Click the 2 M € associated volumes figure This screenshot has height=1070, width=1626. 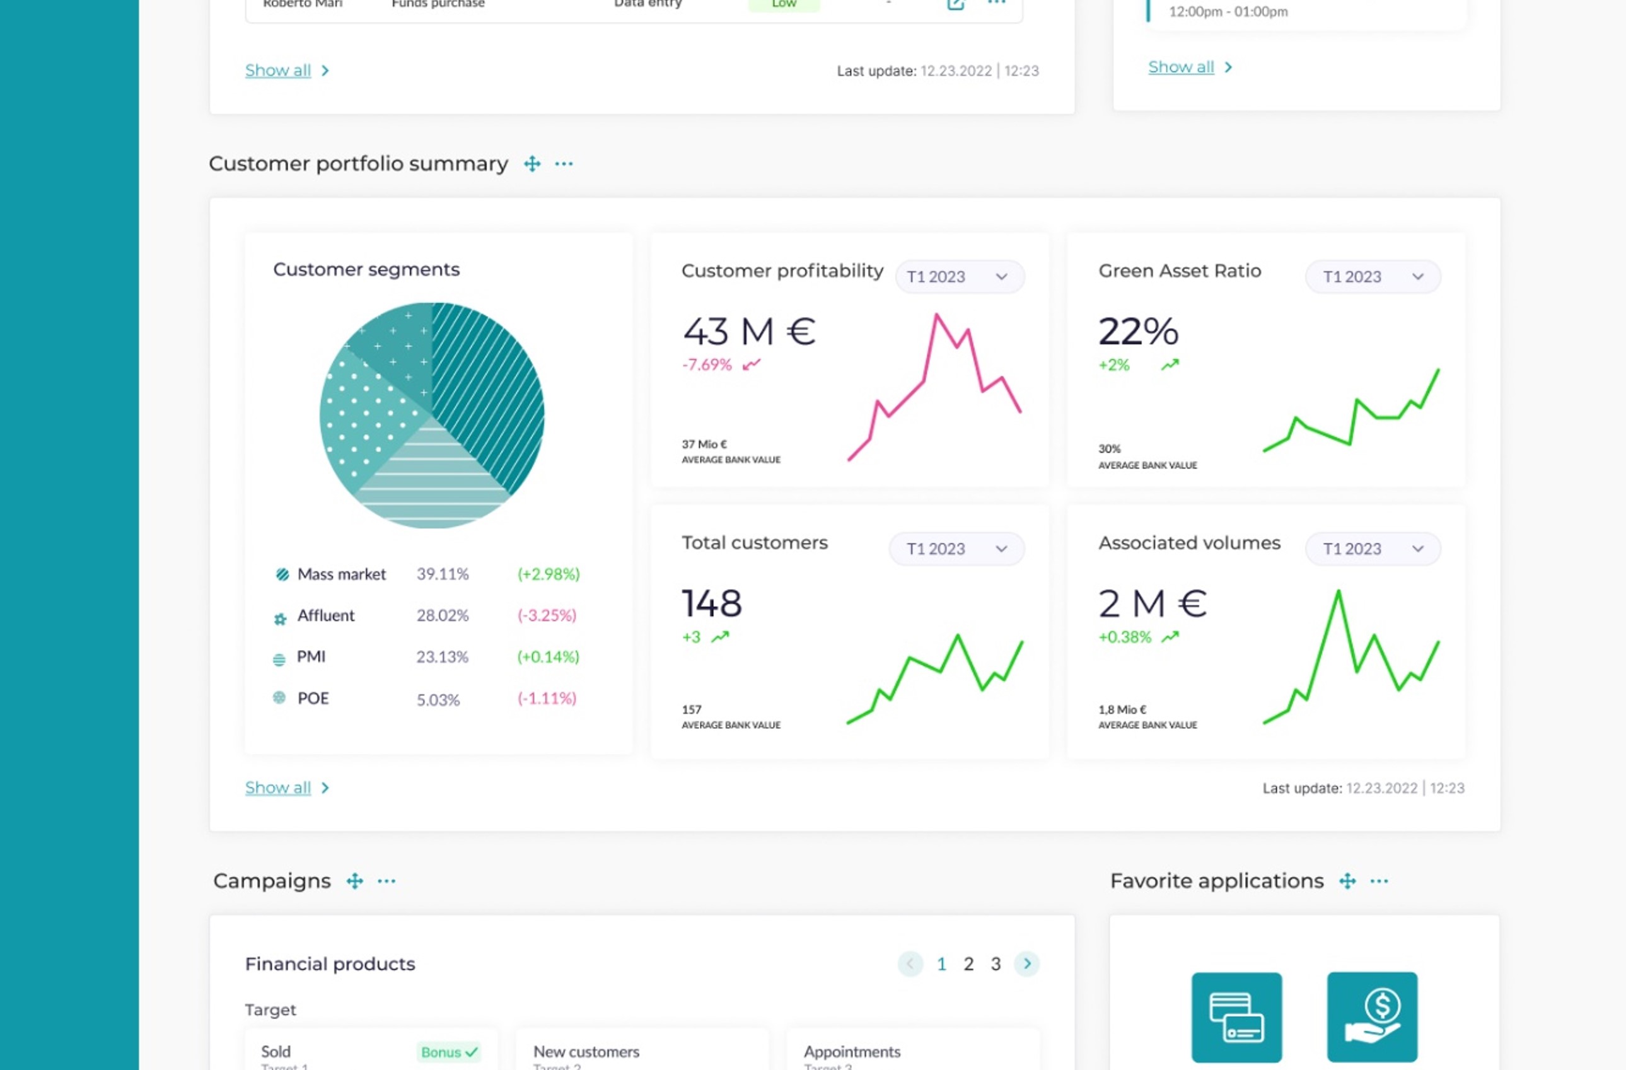(1153, 604)
